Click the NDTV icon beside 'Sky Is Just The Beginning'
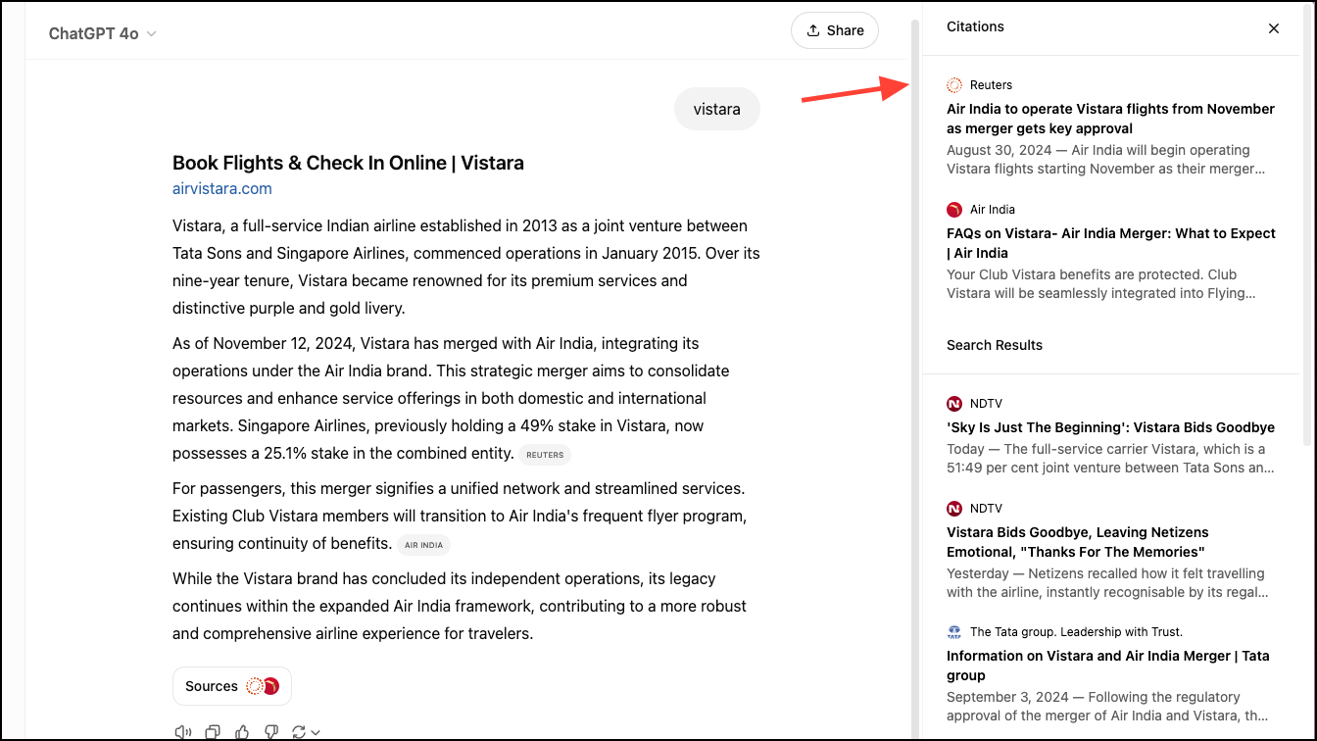The height and width of the screenshot is (741, 1317). (x=954, y=404)
